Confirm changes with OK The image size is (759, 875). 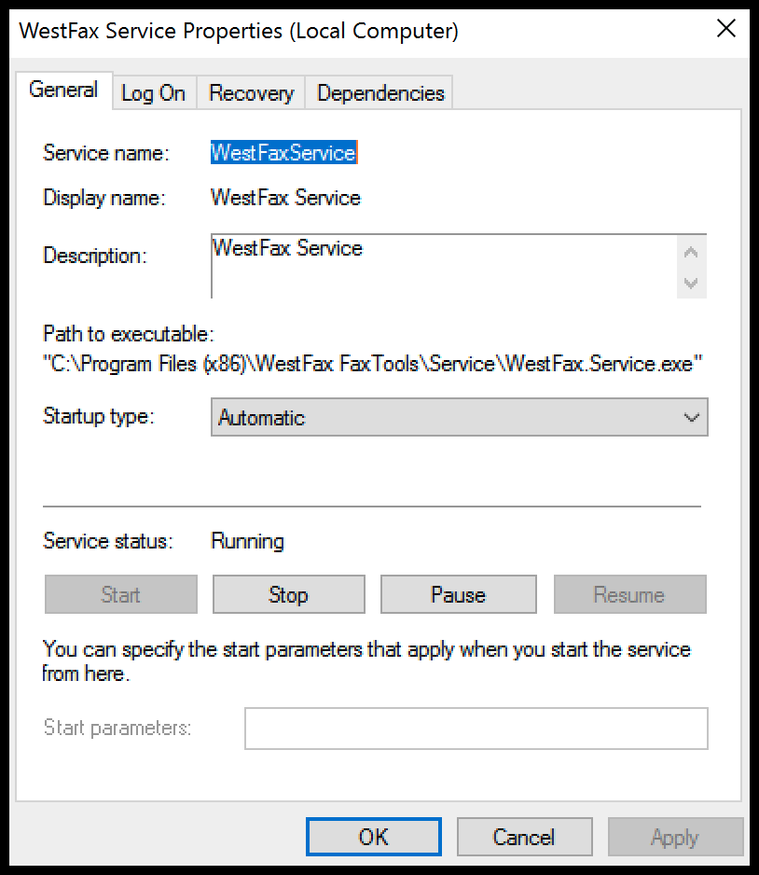(373, 836)
